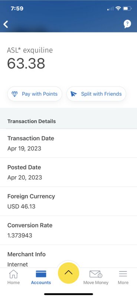Tap the Posted Date row
Screen dimensions: 137x298
pyautogui.click(x=68, y=172)
